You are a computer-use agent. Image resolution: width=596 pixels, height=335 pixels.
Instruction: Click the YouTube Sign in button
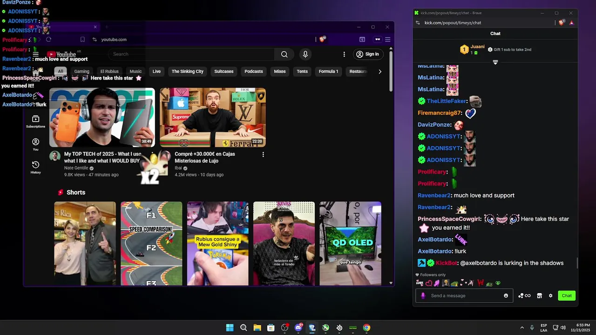(x=368, y=54)
